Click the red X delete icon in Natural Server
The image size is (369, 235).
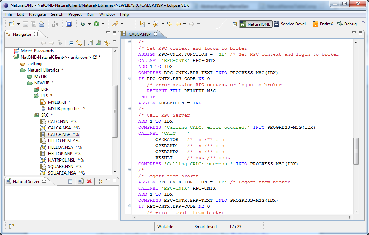pos(90,182)
